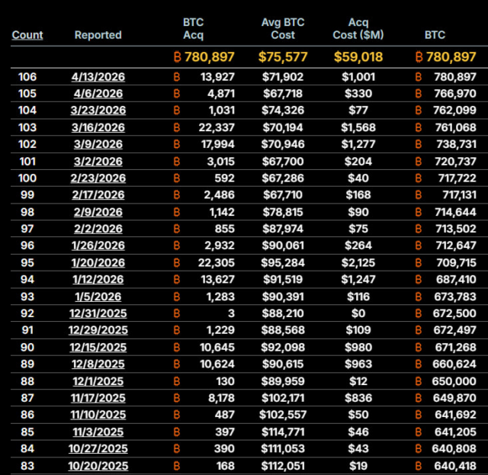Select the $2,125 acquisition cost cell
Image resolution: width=488 pixels, height=475 pixels.
(358, 263)
